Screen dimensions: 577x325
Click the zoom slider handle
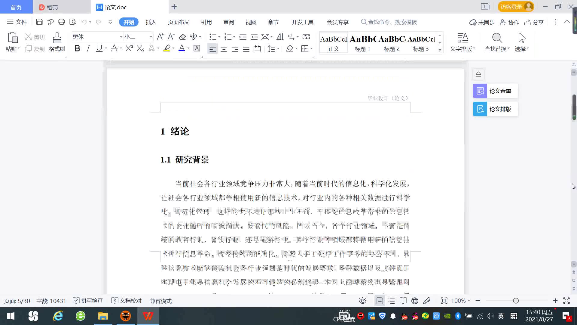(x=516, y=301)
